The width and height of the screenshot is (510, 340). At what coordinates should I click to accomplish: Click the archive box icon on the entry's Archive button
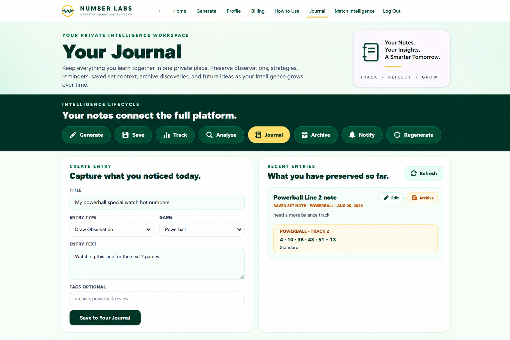point(414,198)
